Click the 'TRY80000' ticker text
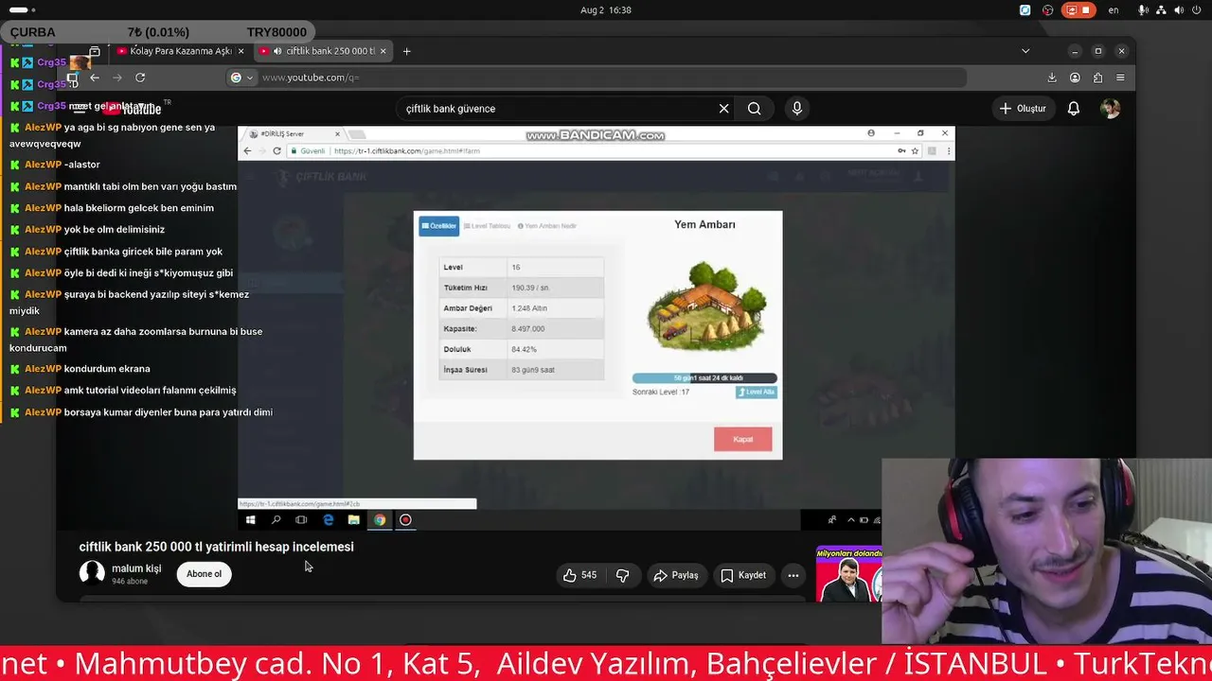The image size is (1212, 681). point(276,32)
